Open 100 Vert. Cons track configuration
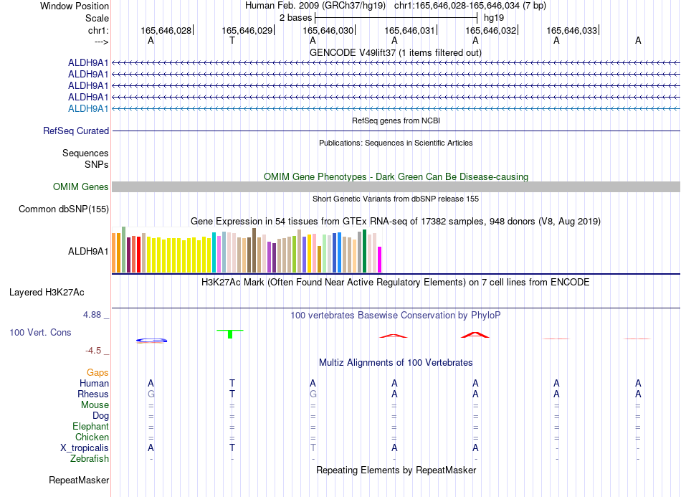The image size is (681, 497). click(40, 332)
